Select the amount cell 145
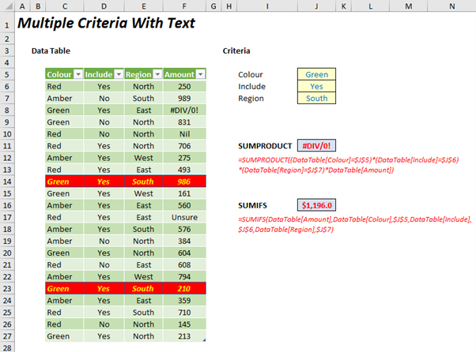 click(184, 324)
